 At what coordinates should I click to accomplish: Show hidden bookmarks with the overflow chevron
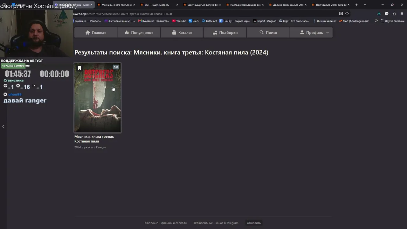376,21
